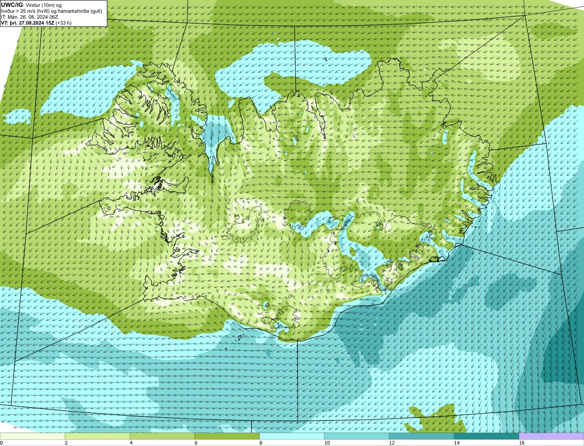Viewport: 584px width, 446px height.
Task: Click the '2' tick label on the color scale
Action: (66, 443)
